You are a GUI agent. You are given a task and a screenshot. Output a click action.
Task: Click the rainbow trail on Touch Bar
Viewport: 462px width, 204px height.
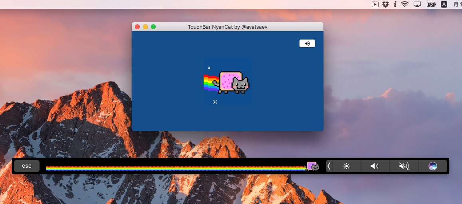coord(176,168)
